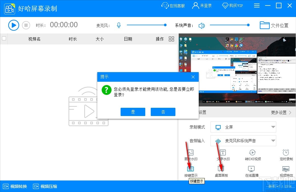The image size is (296, 192).
Task: Toggle the select-all checkbox in list header
Action: (4, 39)
